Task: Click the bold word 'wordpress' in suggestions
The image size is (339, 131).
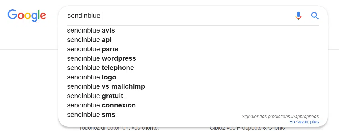Action: [119, 58]
